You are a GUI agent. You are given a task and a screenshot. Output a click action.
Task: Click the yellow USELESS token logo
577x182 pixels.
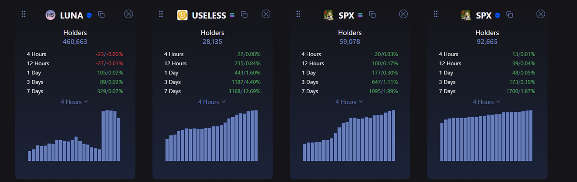183,15
